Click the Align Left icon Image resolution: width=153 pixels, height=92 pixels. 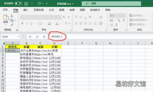(76, 23)
